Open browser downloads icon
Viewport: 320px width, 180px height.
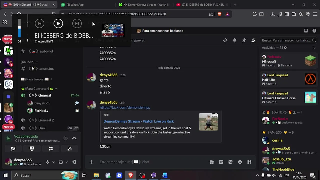click(x=273, y=14)
